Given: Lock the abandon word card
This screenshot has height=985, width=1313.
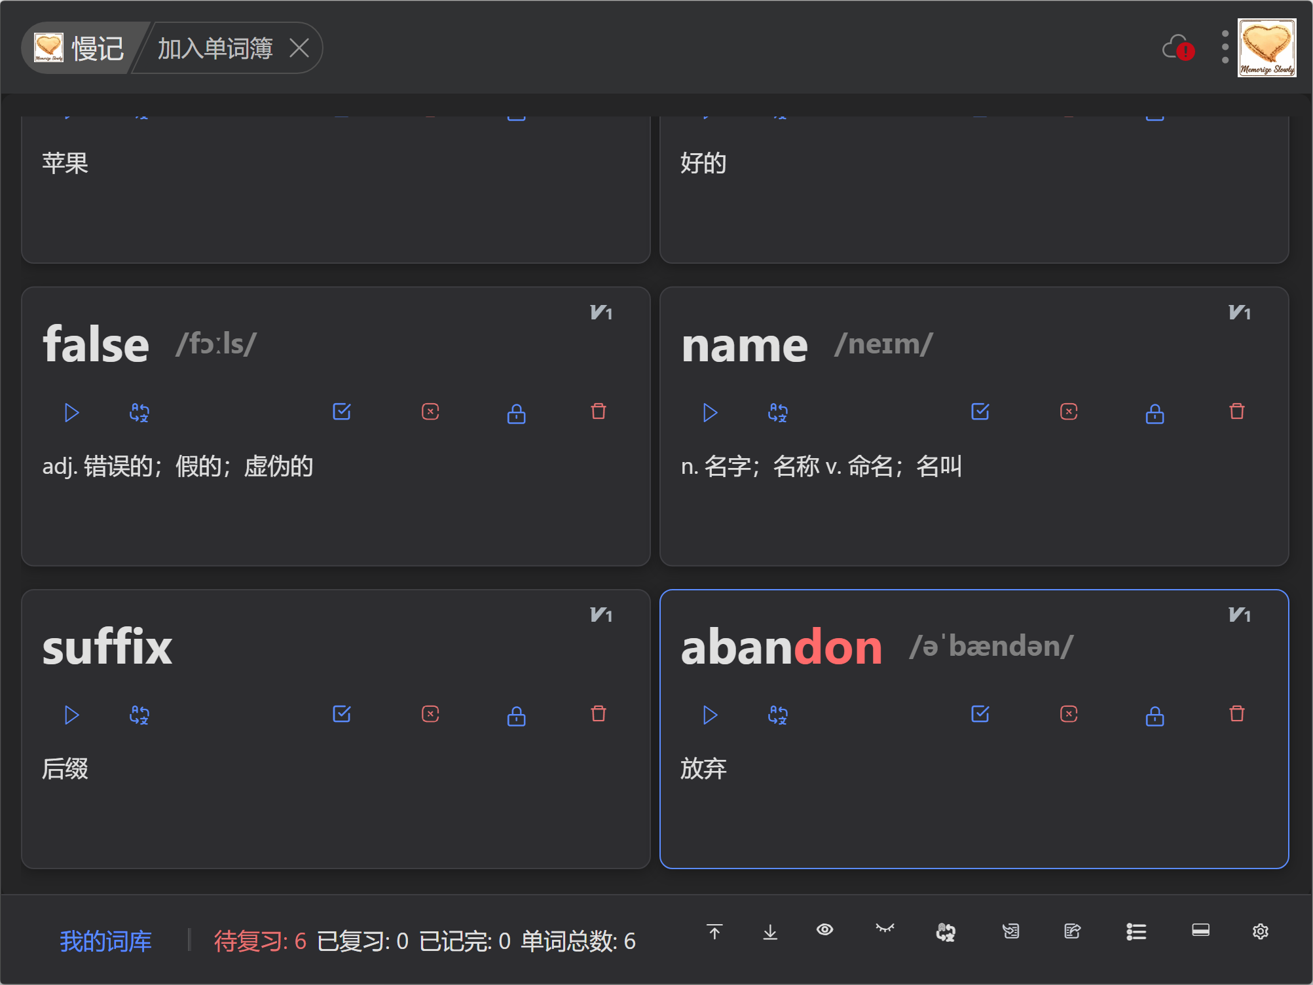Looking at the screenshot, I should (1155, 715).
